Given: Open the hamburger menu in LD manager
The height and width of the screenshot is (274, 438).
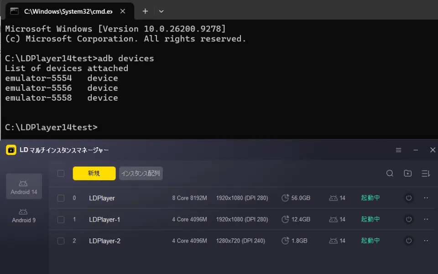Looking at the screenshot, I should pos(399,150).
